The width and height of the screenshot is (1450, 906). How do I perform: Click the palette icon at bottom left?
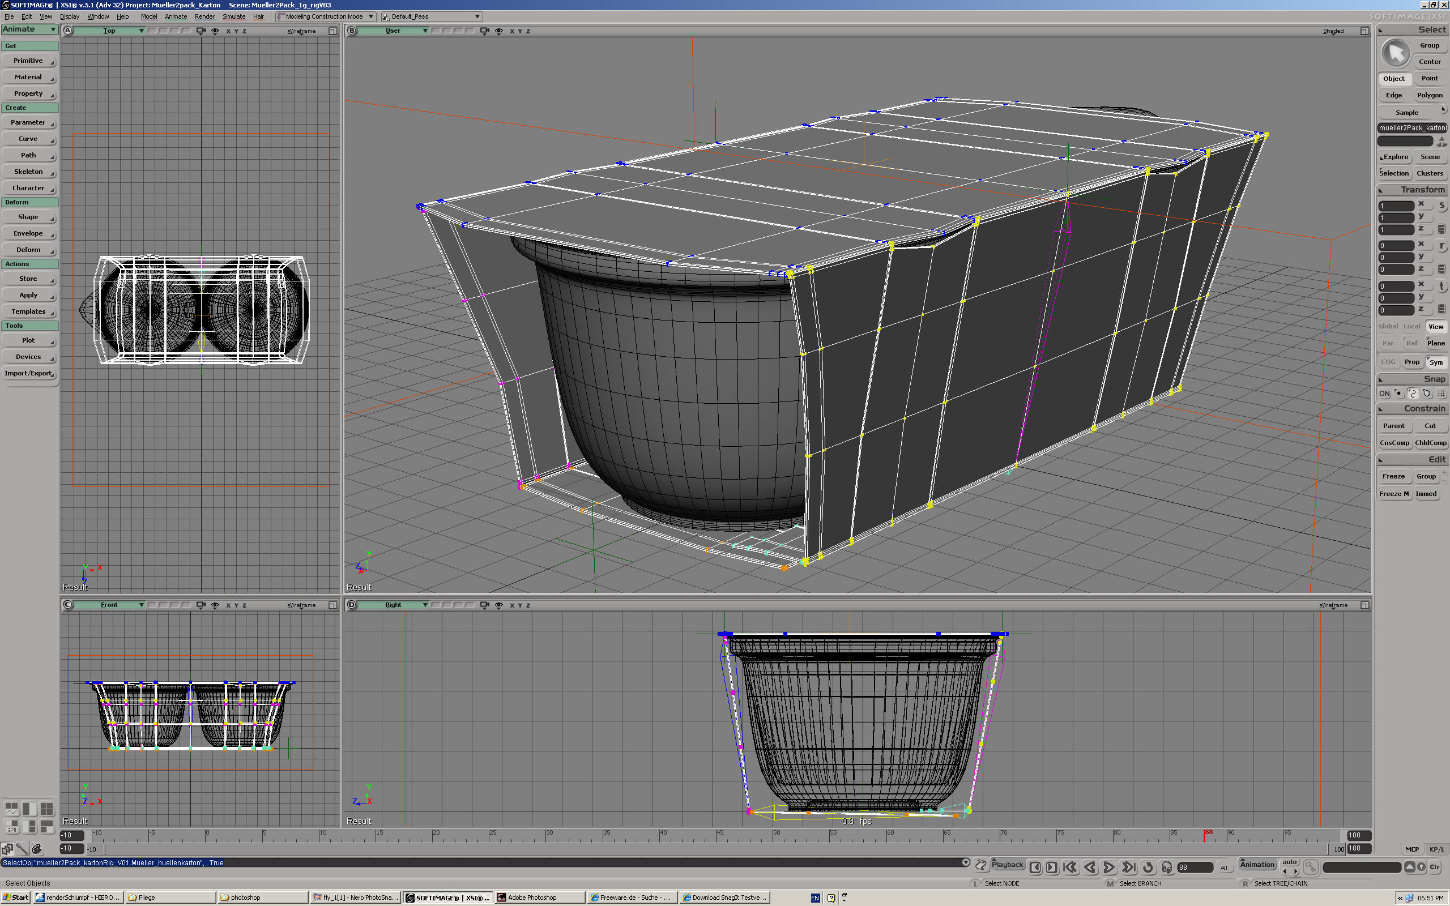point(37,848)
